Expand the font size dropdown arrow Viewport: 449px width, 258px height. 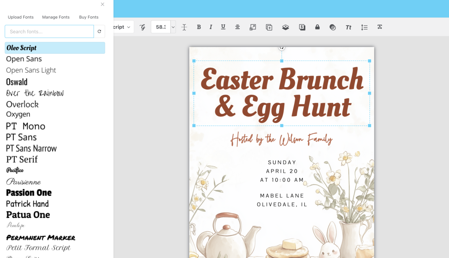pos(173,27)
